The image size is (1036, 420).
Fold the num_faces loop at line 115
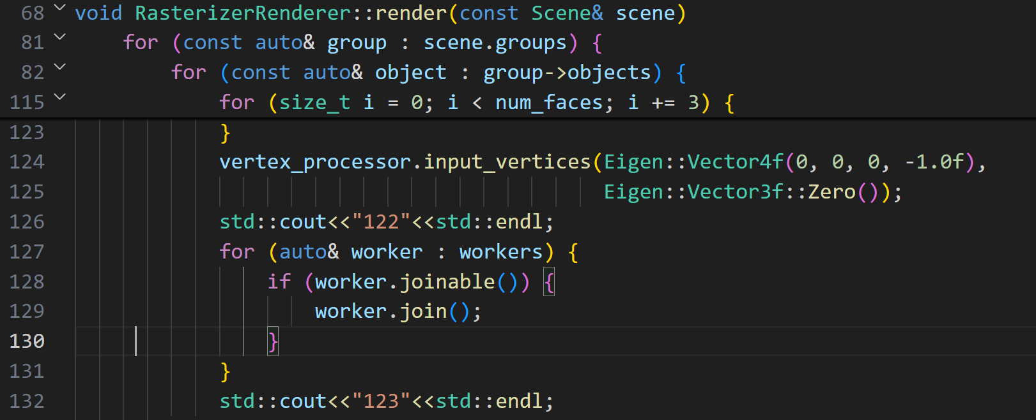coord(59,97)
